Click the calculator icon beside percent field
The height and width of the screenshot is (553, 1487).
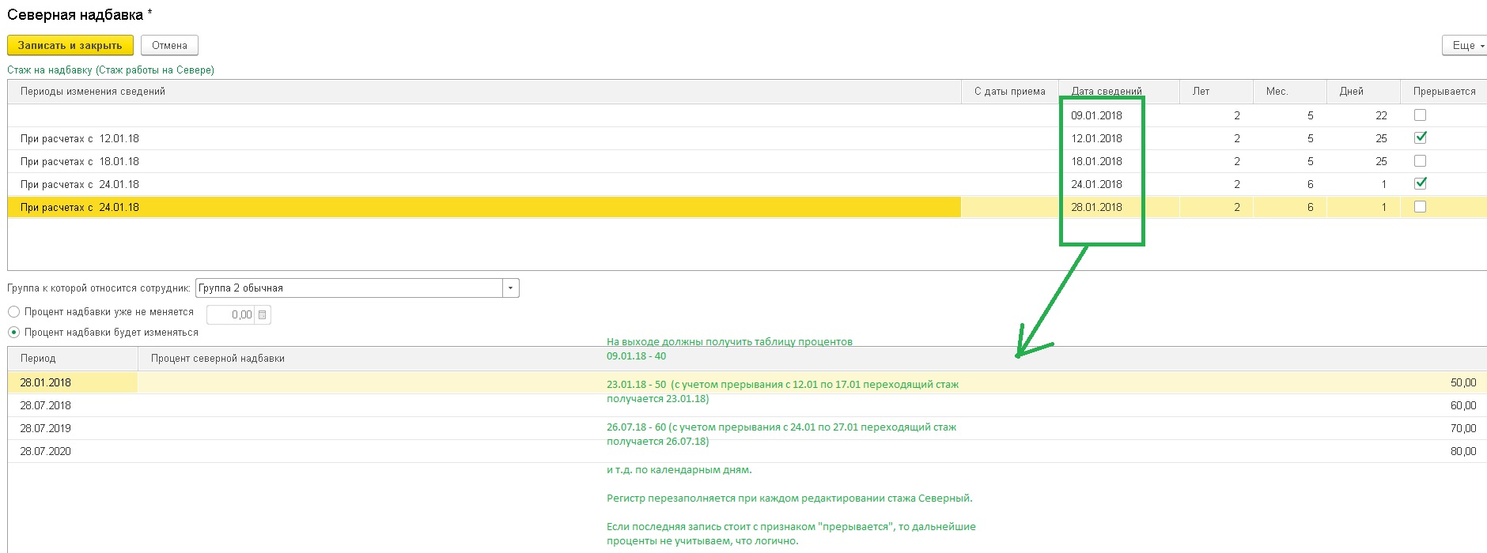click(263, 315)
